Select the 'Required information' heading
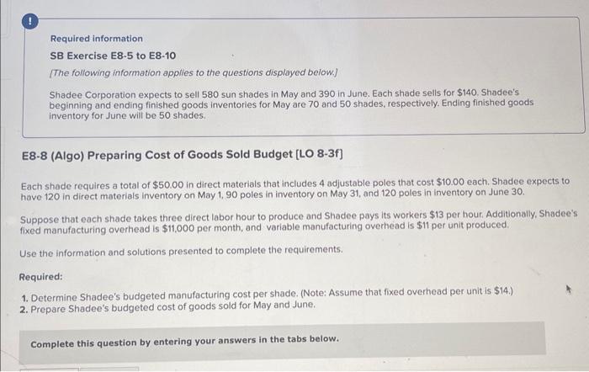 tap(97, 39)
